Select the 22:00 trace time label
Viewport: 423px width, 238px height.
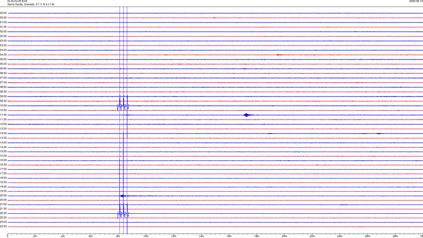point(3,213)
